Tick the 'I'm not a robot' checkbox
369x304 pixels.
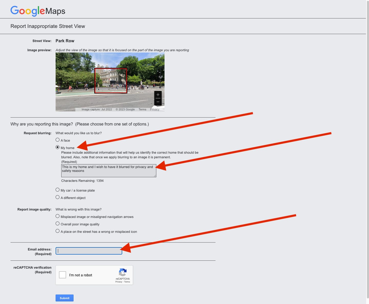pyautogui.click(x=63, y=275)
